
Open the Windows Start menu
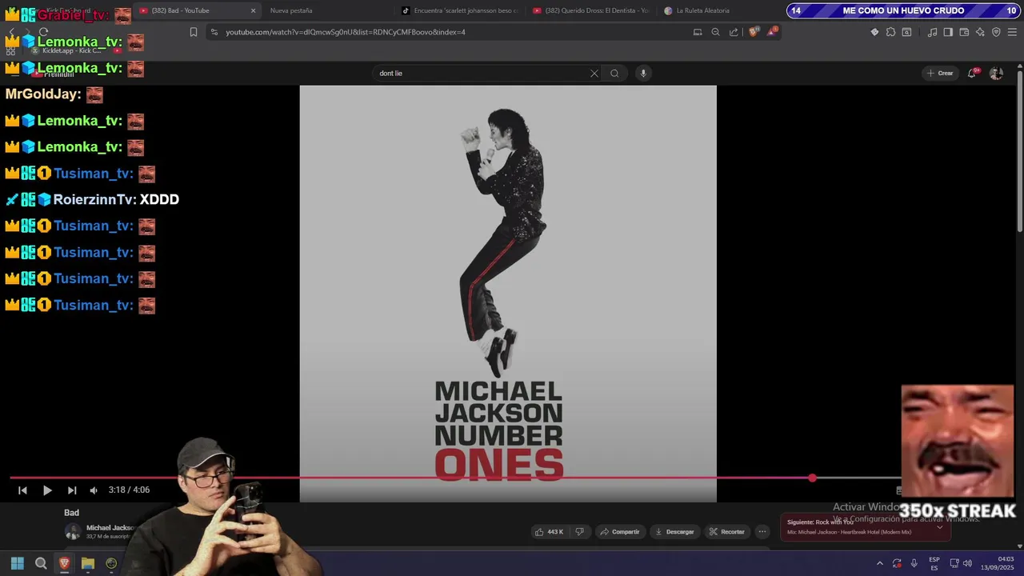[x=18, y=563]
